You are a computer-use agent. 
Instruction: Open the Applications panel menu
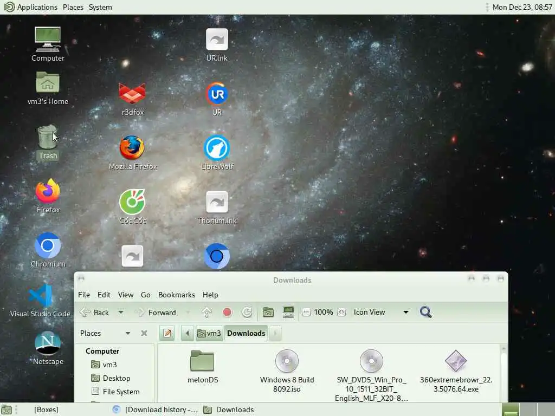click(x=31, y=7)
